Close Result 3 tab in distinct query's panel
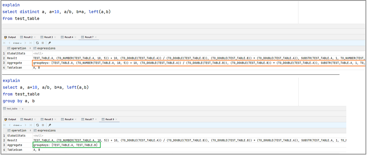367x155 pixels. pyautogui.click(x=55, y=37)
